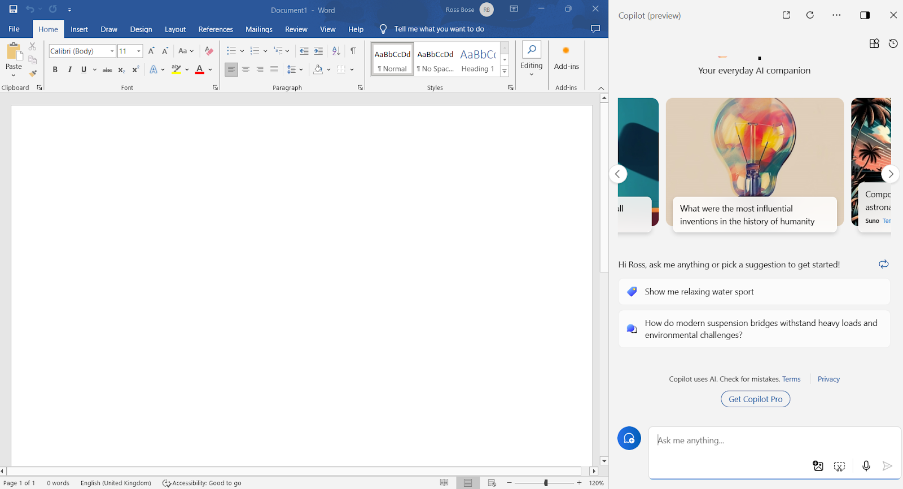Click the Redo/Repeat icon
This screenshot has width=903, height=489.
pos(53,9)
